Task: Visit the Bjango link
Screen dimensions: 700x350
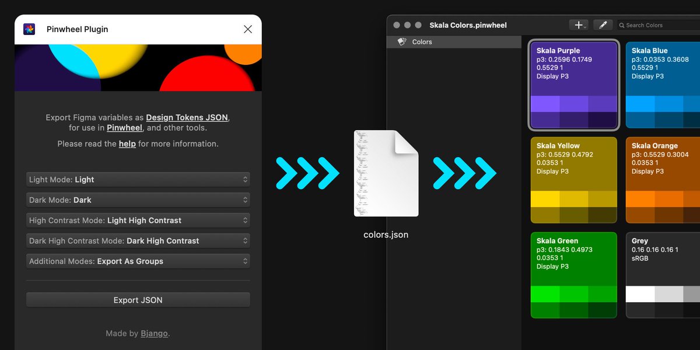Action: pyautogui.click(x=154, y=334)
